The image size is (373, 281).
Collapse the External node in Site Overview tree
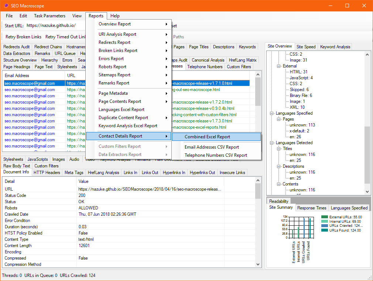click(x=278, y=66)
